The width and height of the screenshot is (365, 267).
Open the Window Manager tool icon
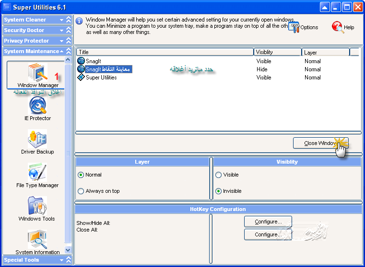click(x=38, y=72)
